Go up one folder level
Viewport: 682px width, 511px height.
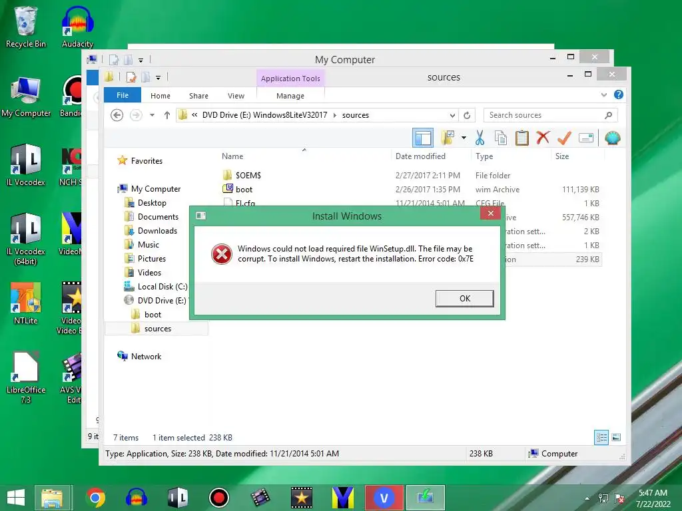click(167, 115)
